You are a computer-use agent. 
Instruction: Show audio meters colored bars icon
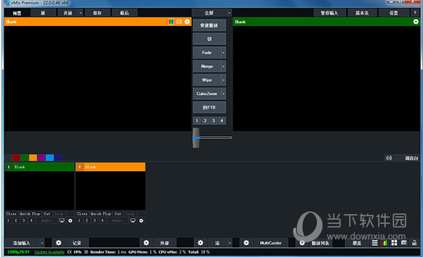[384, 243]
